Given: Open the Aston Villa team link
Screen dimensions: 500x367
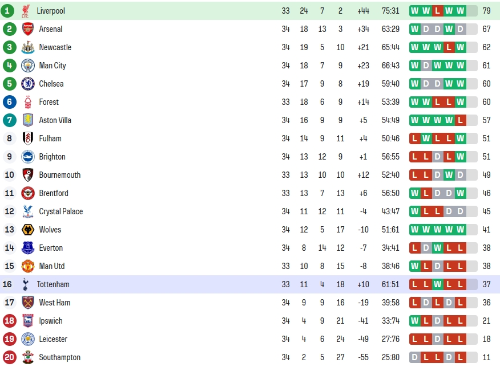Looking at the screenshot, I should point(55,120).
